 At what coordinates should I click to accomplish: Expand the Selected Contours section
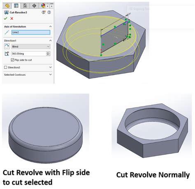pyautogui.click(x=51, y=75)
